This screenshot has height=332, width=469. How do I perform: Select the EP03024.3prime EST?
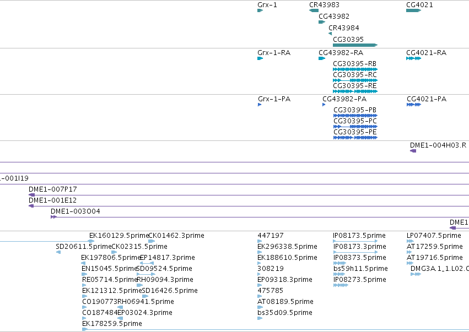[x=120, y=318]
